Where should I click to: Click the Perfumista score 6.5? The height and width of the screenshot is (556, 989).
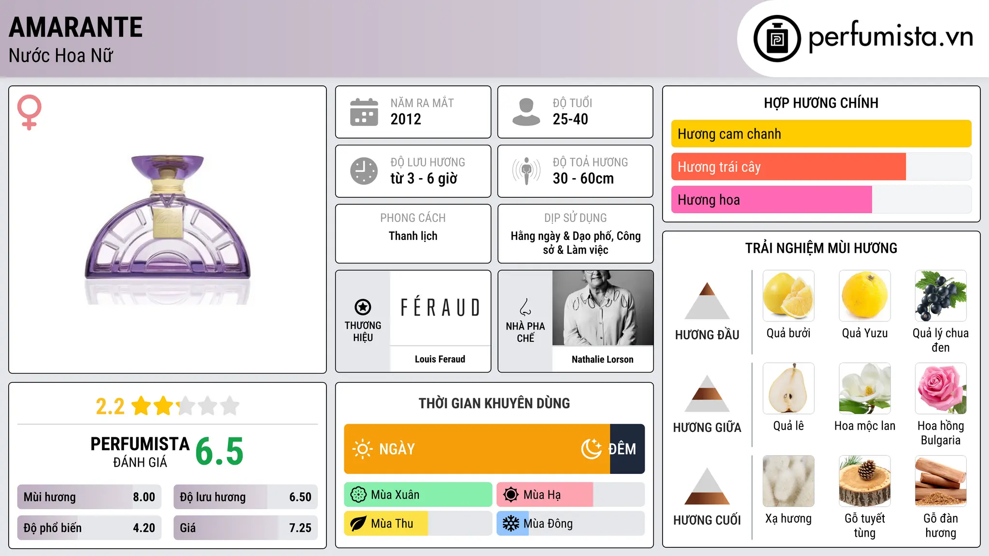219,452
